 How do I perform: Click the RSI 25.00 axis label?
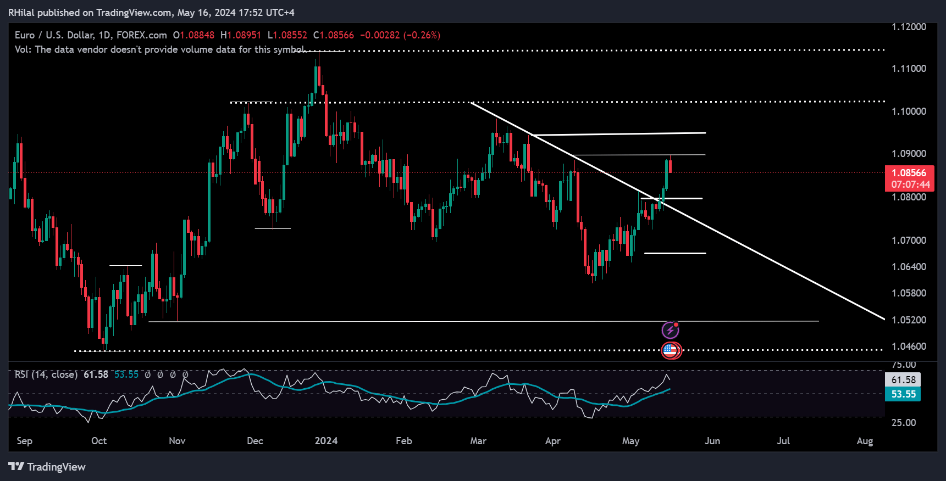[x=904, y=423]
